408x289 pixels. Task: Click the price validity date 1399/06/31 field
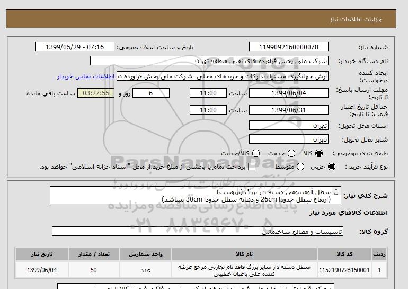click(x=289, y=110)
